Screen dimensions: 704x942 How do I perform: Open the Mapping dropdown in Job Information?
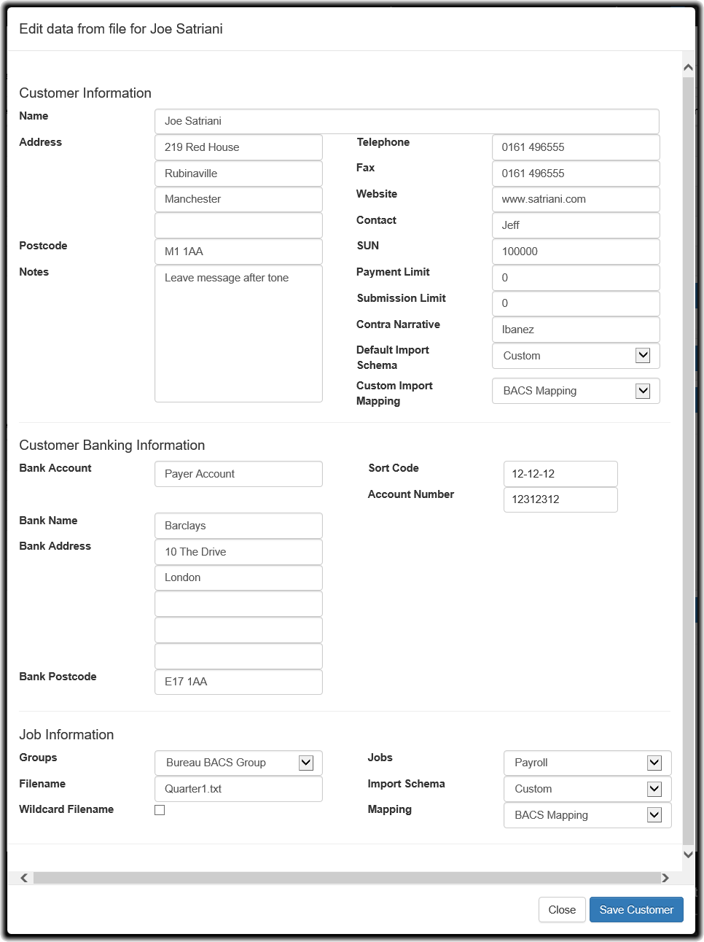click(x=587, y=815)
